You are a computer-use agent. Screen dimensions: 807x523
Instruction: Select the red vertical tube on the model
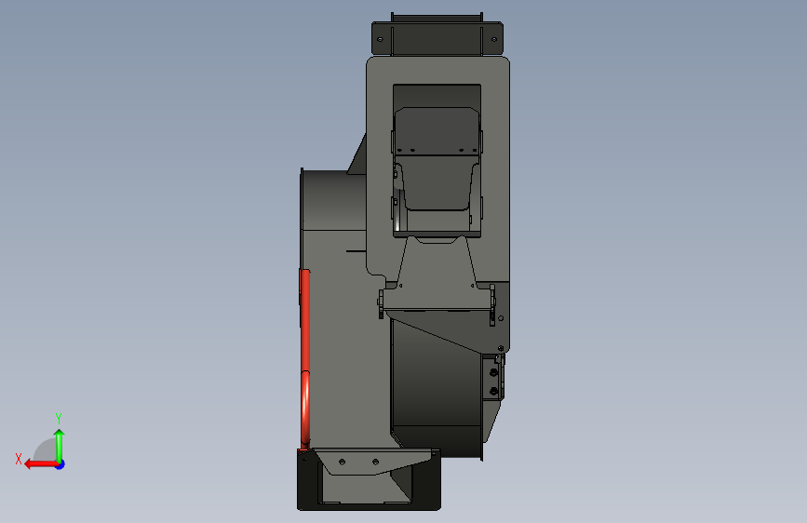point(305,357)
